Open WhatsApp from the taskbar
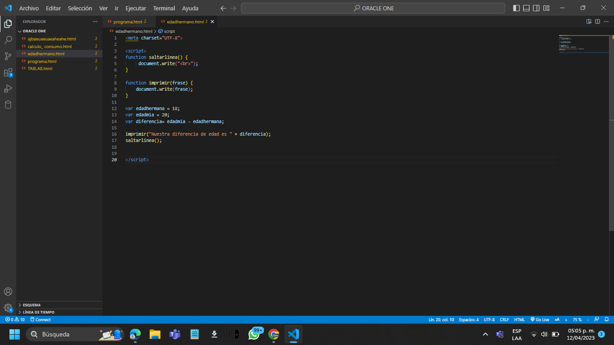This screenshot has width=614, height=345. click(x=254, y=334)
